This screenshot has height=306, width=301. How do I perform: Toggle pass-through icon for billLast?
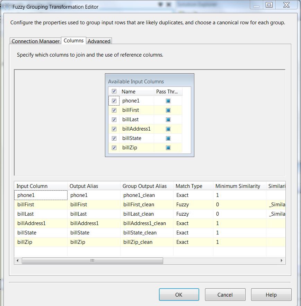[168, 120]
